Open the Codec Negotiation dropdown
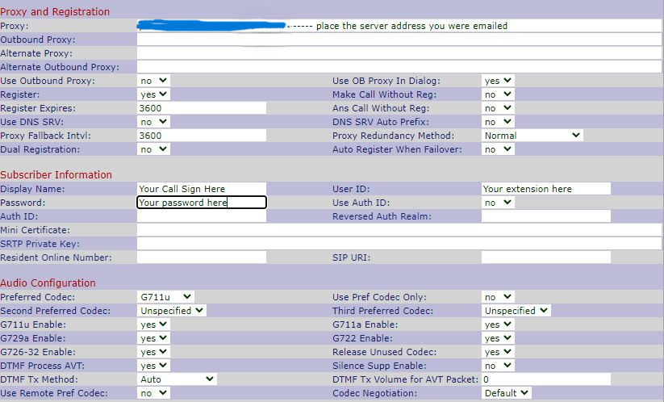The width and height of the screenshot is (664, 402). [507, 393]
